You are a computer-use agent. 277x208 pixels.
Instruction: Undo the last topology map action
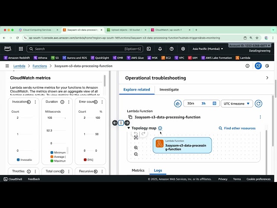tap(135, 133)
